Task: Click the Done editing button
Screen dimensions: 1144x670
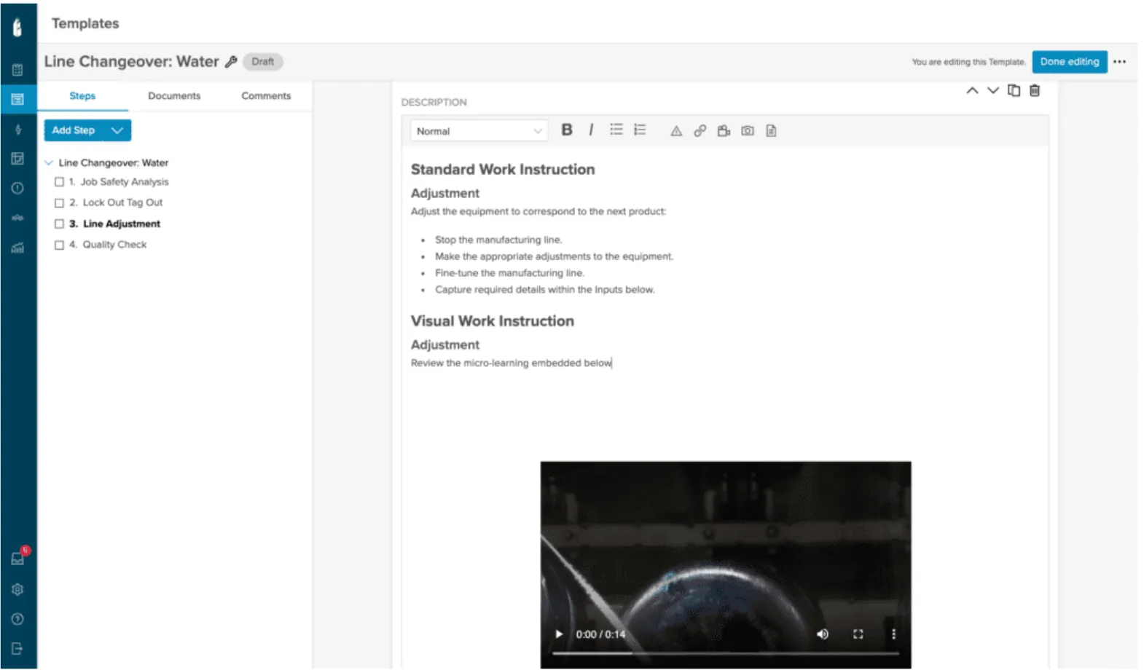Action: pos(1070,62)
